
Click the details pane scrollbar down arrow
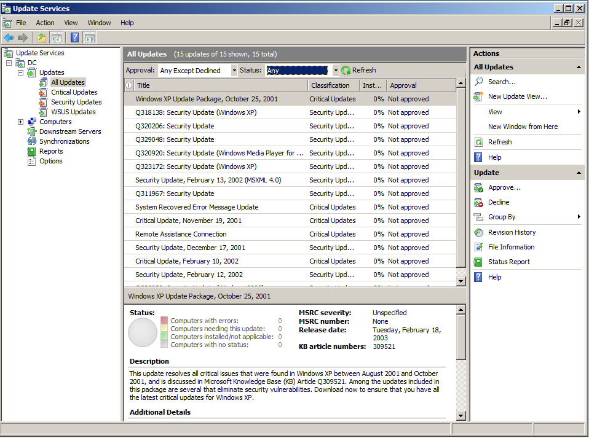[461, 415]
